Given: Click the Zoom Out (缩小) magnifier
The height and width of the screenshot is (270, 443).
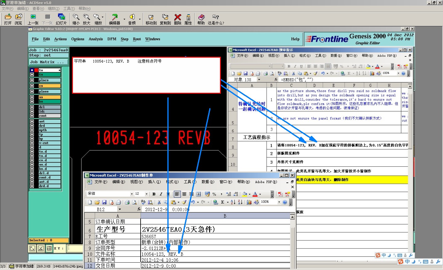Looking at the screenshot, I should tap(76, 19).
